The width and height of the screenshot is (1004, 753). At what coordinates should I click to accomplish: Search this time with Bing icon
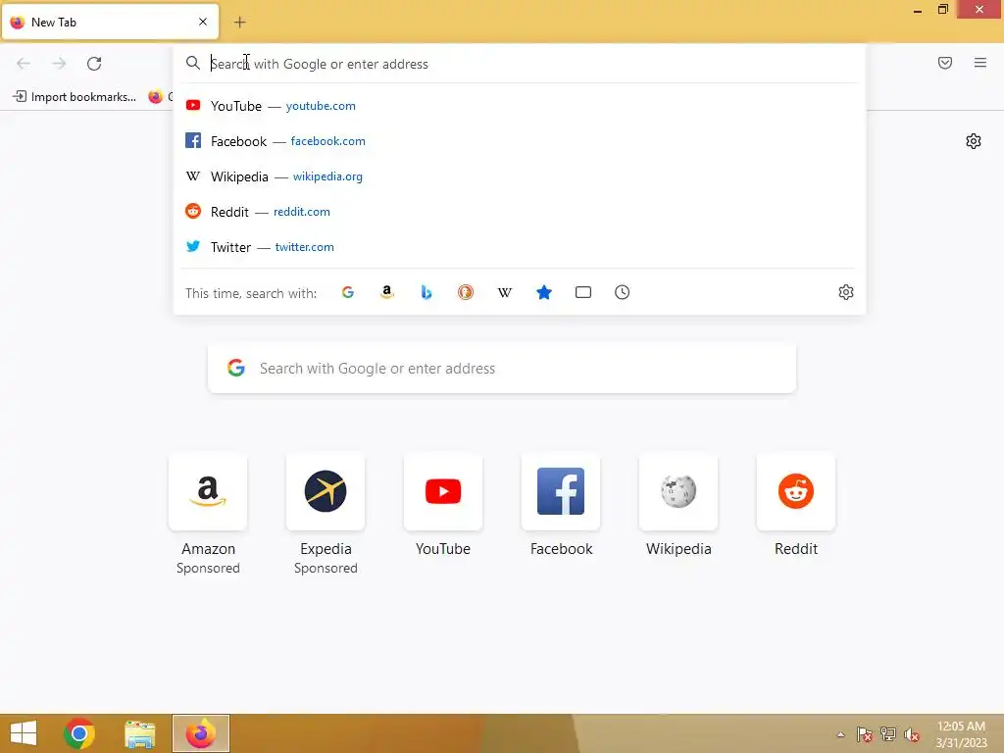click(427, 292)
